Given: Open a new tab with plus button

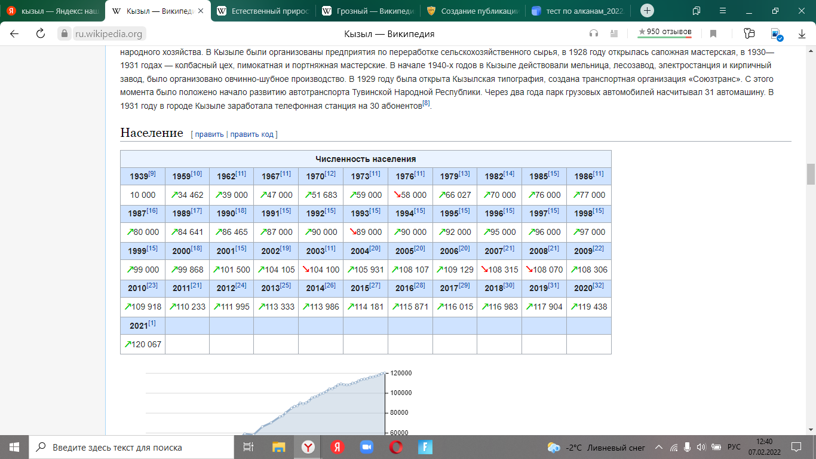Looking at the screenshot, I should (x=648, y=11).
